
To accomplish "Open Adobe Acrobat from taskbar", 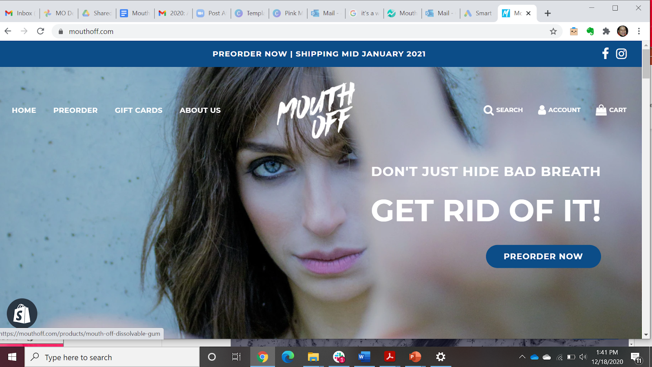I will pyautogui.click(x=390, y=357).
